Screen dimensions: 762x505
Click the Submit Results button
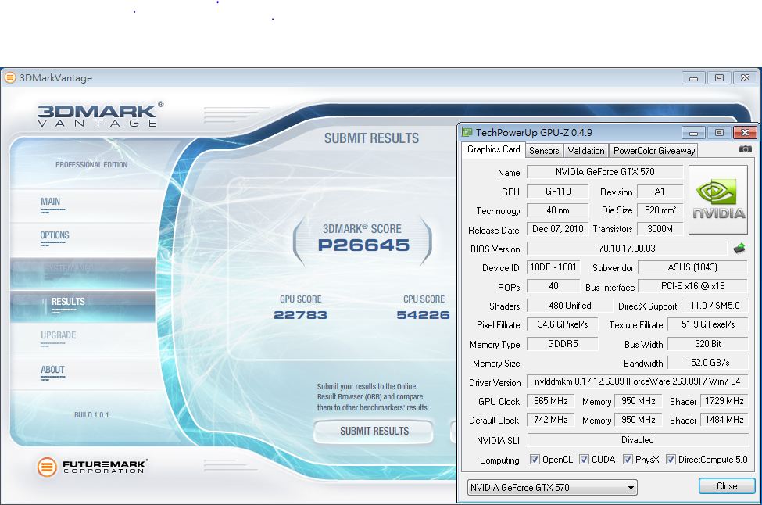[x=374, y=431]
